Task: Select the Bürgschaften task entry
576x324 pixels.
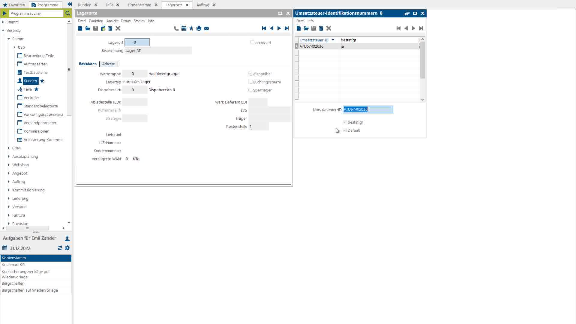Action: coord(36,283)
